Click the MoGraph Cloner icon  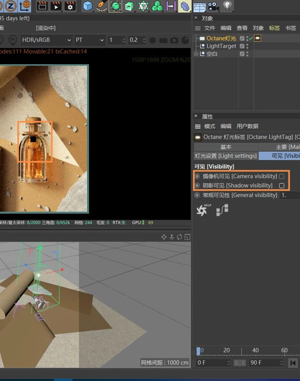click(143, 6)
